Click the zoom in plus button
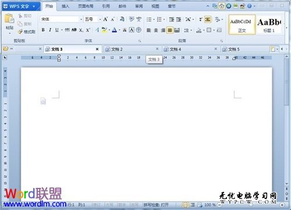291x210 pixels. click(x=282, y=205)
